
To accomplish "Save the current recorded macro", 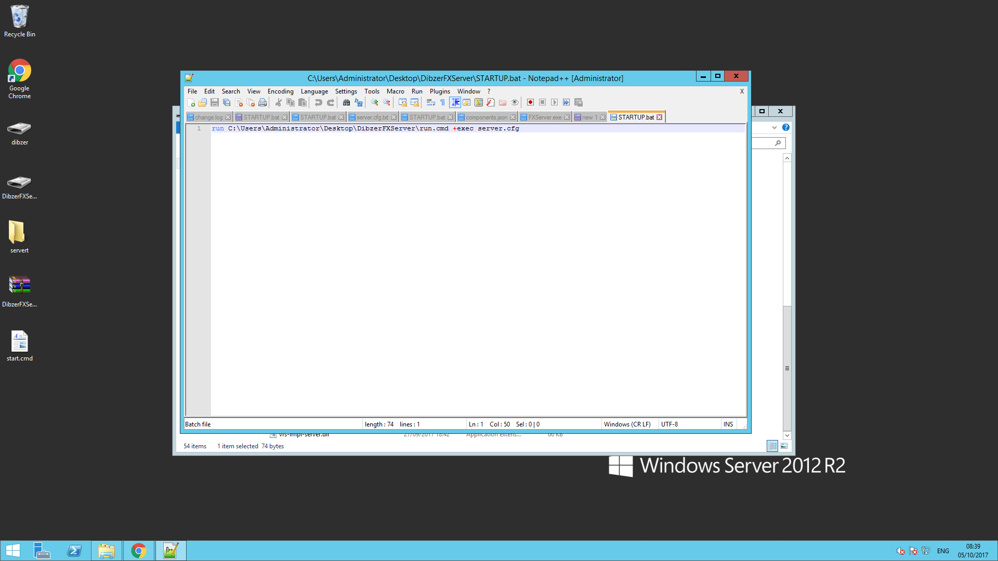I will click(578, 102).
